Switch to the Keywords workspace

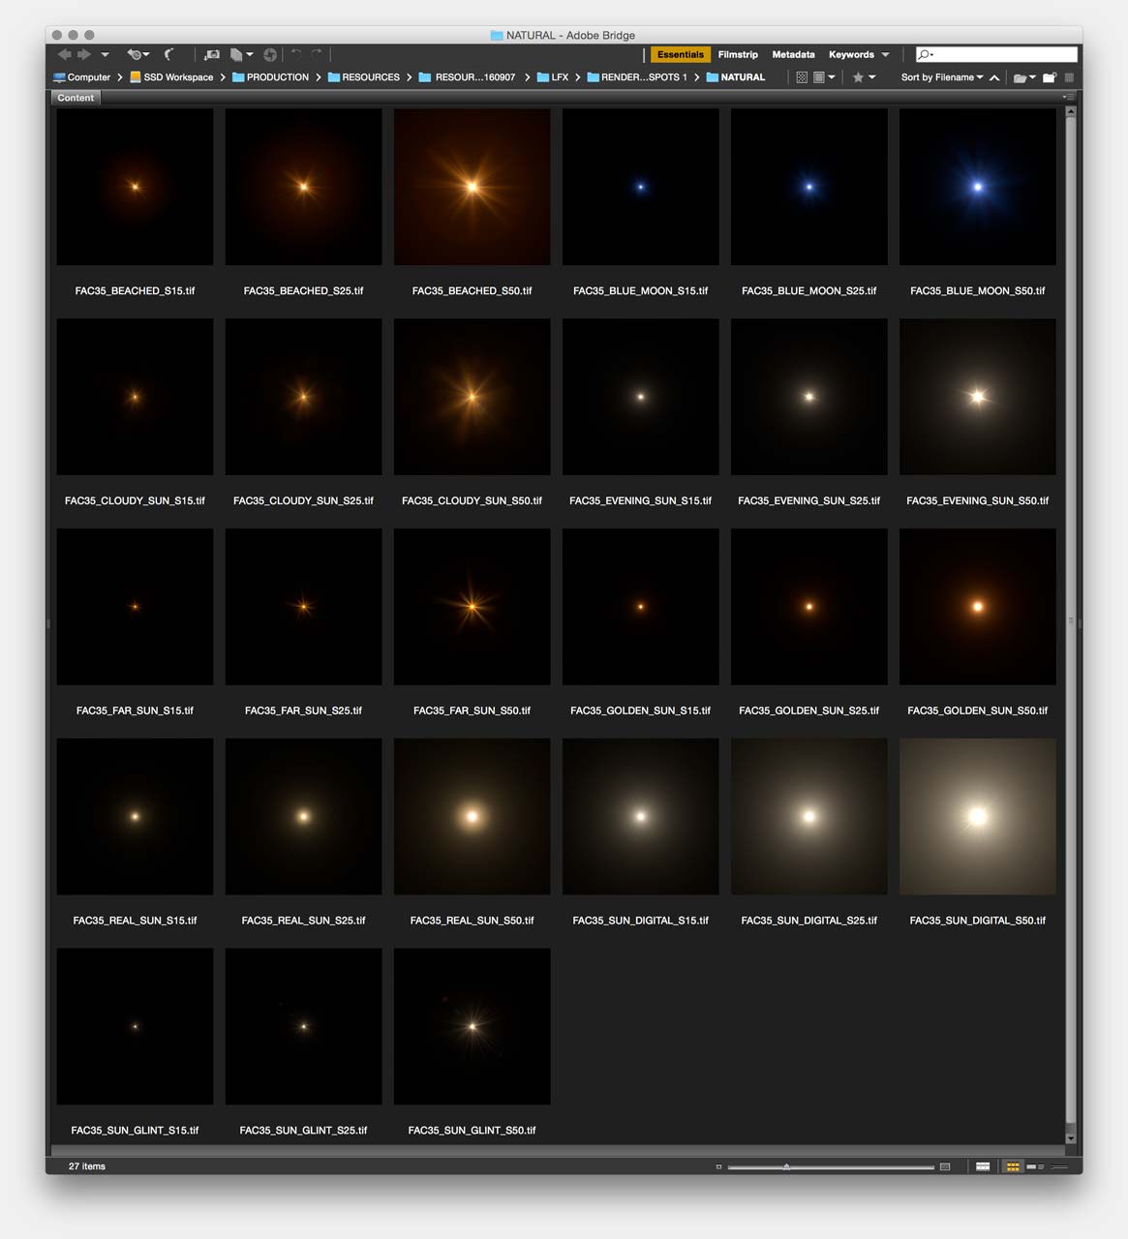coord(851,55)
